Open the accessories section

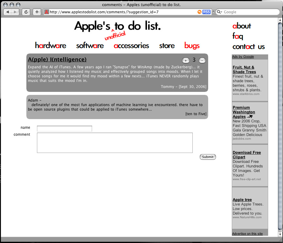pos(131,46)
